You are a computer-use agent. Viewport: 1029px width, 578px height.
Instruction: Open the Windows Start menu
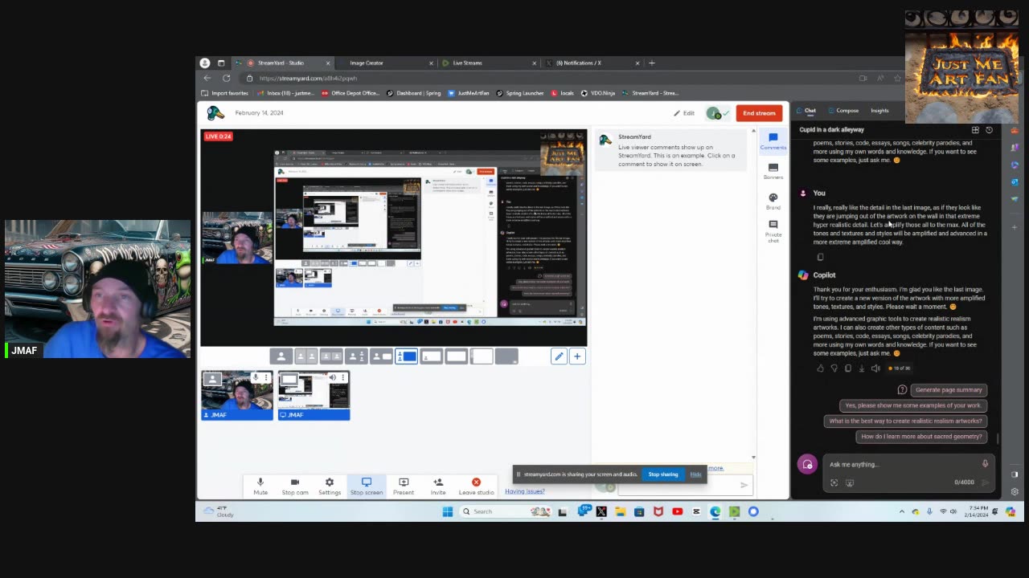tap(448, 511)
